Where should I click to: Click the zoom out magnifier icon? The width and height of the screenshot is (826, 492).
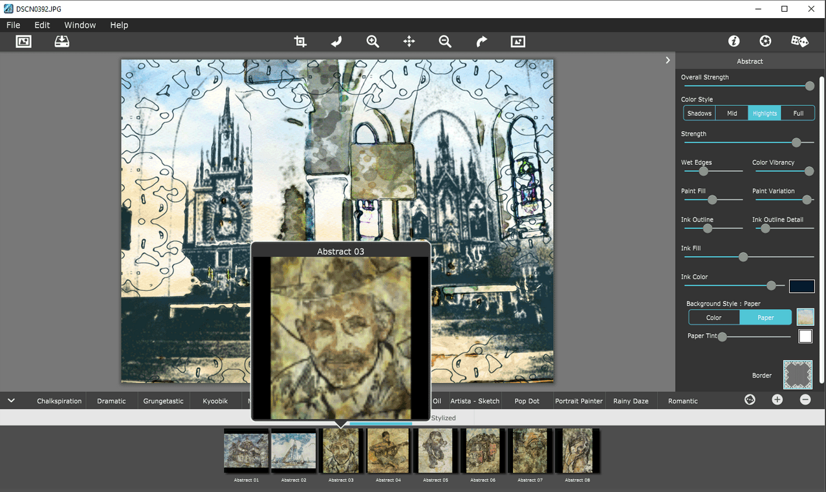445,41
